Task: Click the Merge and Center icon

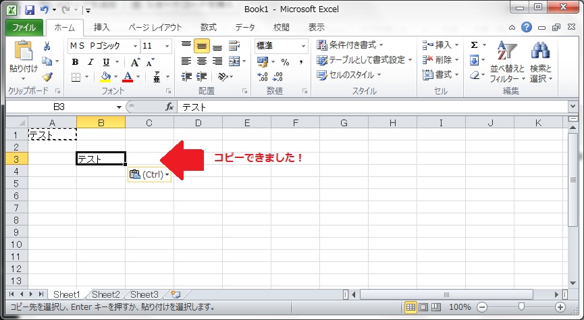Action: coord(234,61)
